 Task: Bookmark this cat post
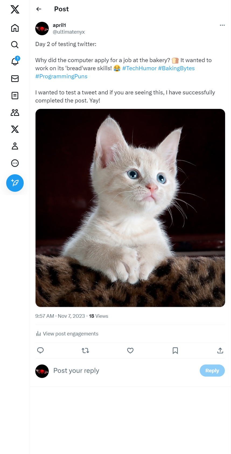[x=175, y=350]
